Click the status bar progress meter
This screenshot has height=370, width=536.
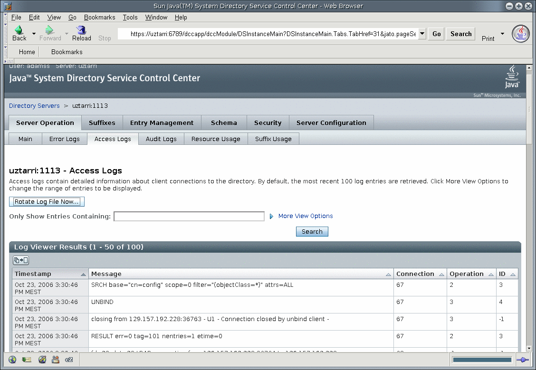click(x=482, y=360)
